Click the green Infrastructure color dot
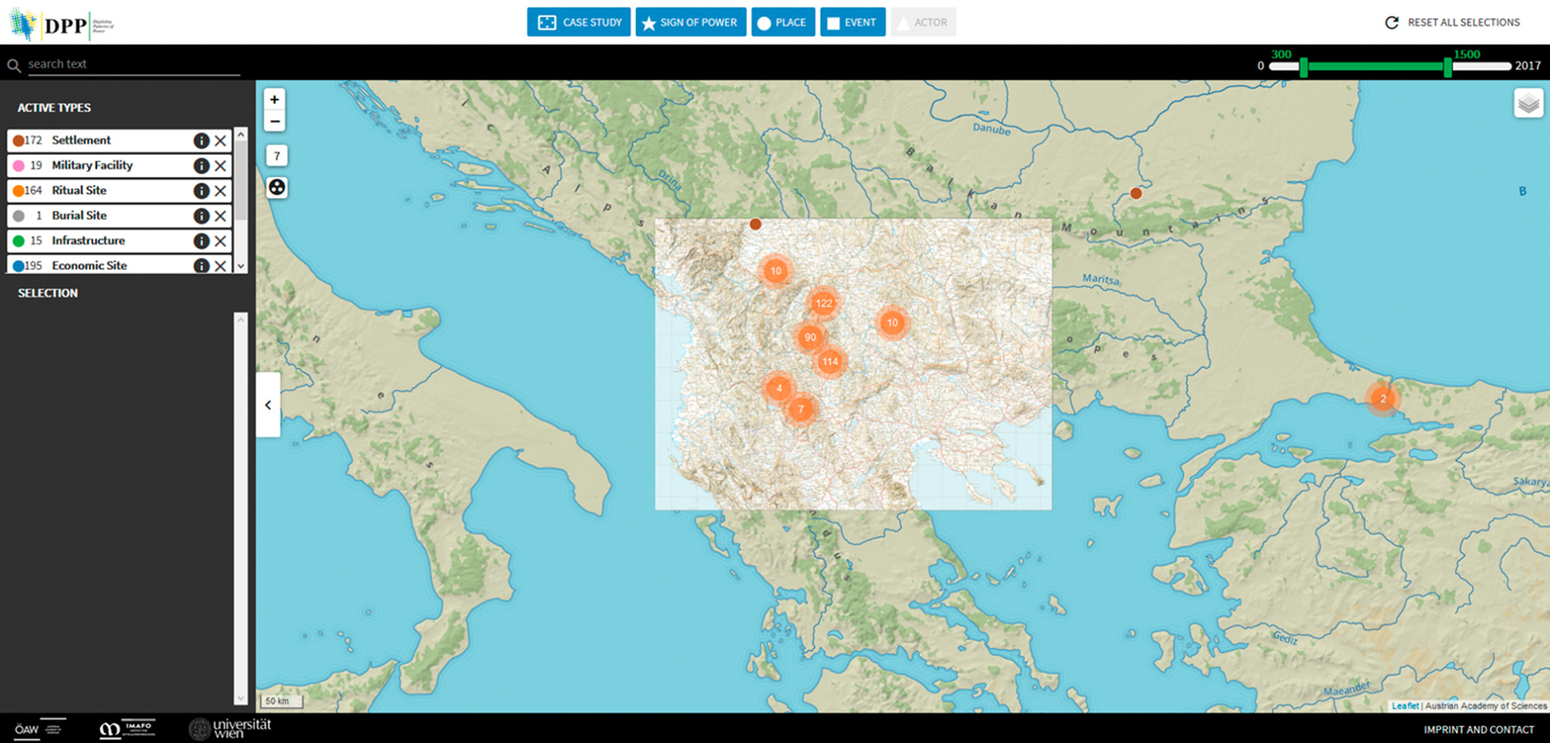Viewport: 1550px width, 743px height. (x=18, y=241)
